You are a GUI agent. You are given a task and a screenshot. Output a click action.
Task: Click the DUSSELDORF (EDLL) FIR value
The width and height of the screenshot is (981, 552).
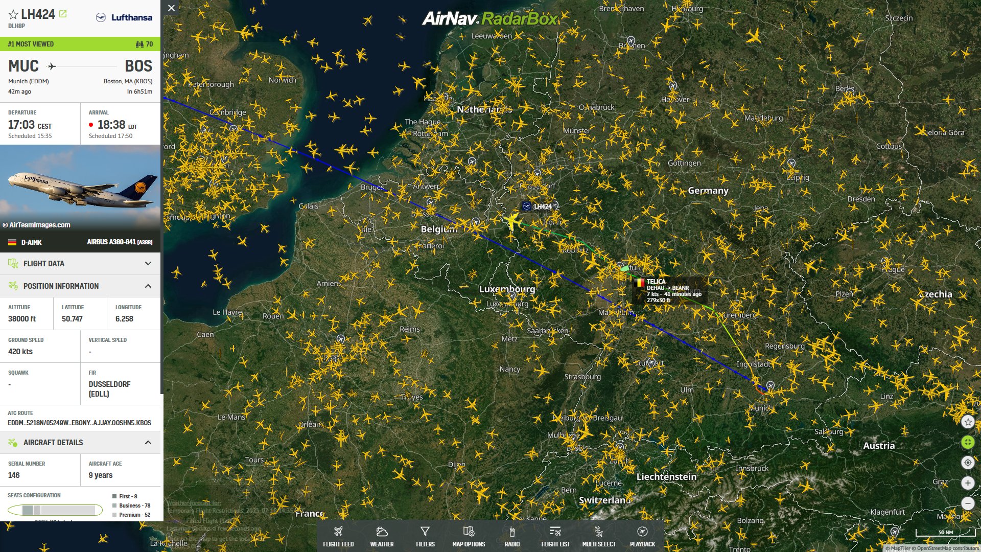(109, 389)
